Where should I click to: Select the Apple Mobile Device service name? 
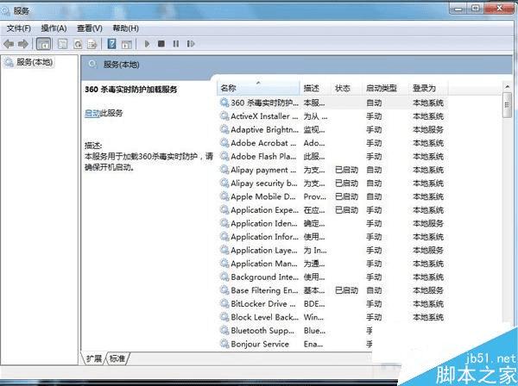coord(263,196)
